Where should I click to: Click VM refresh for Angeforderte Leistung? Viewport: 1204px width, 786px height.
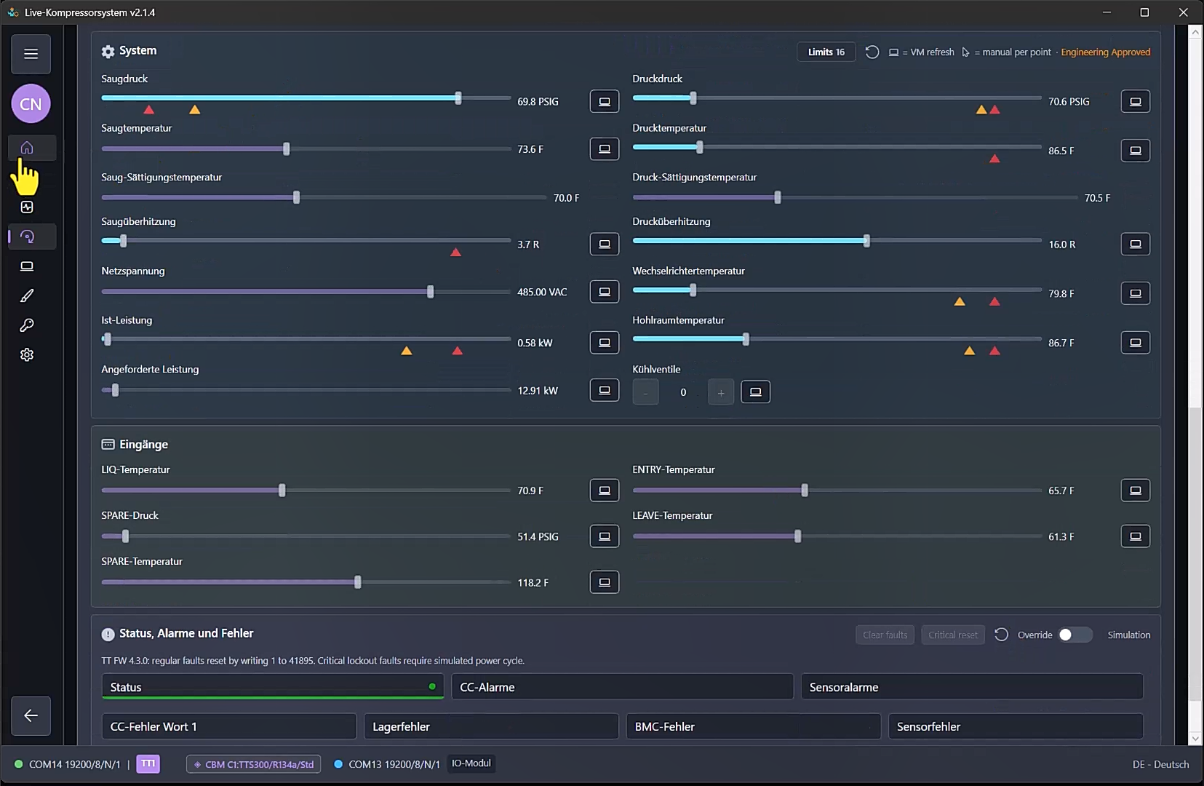605,390
